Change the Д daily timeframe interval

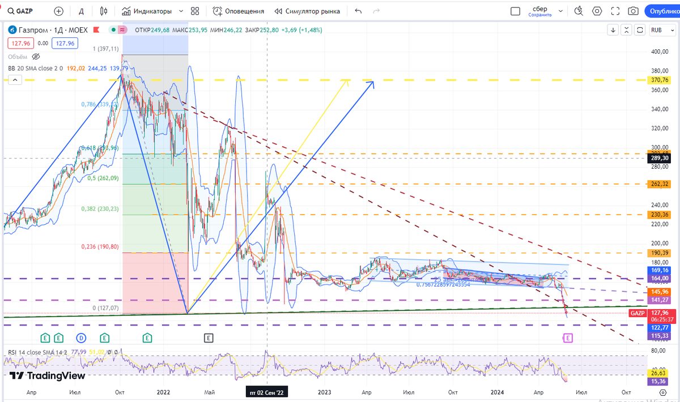coord(82,11)
